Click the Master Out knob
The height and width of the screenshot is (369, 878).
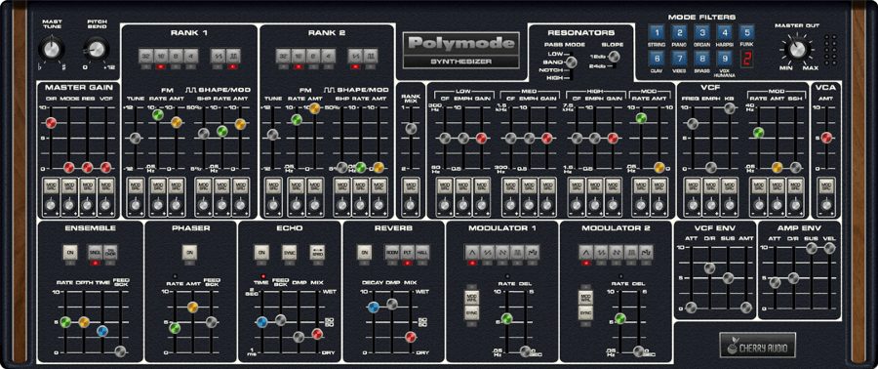coord(797,49)
